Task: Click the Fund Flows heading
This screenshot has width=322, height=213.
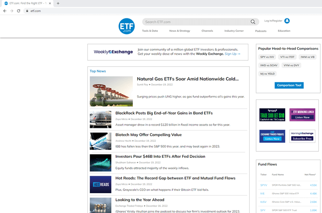Action: (268, 164)
